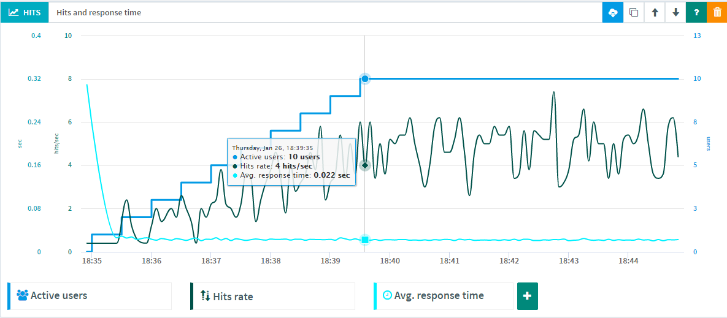The width and height of the screenshot is (727, 318).
Task: Click the response time square marker
Action: [365, 240]
